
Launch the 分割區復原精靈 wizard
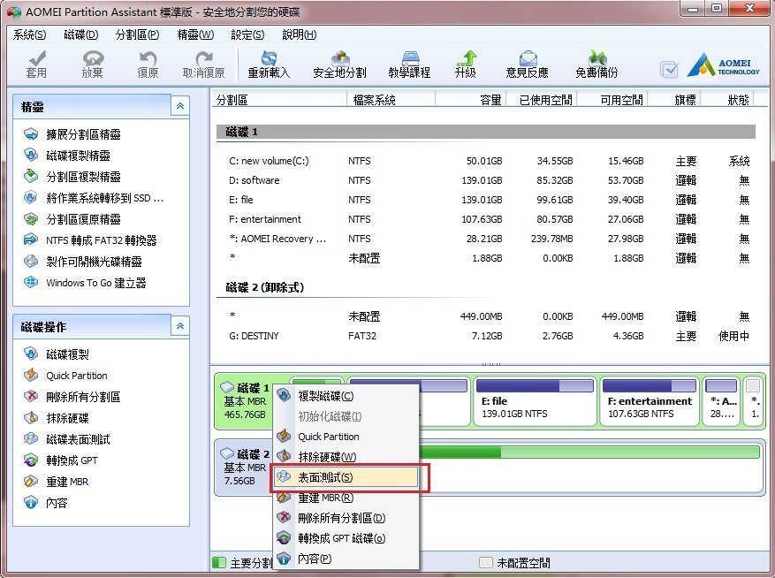[x=72, y=219]
